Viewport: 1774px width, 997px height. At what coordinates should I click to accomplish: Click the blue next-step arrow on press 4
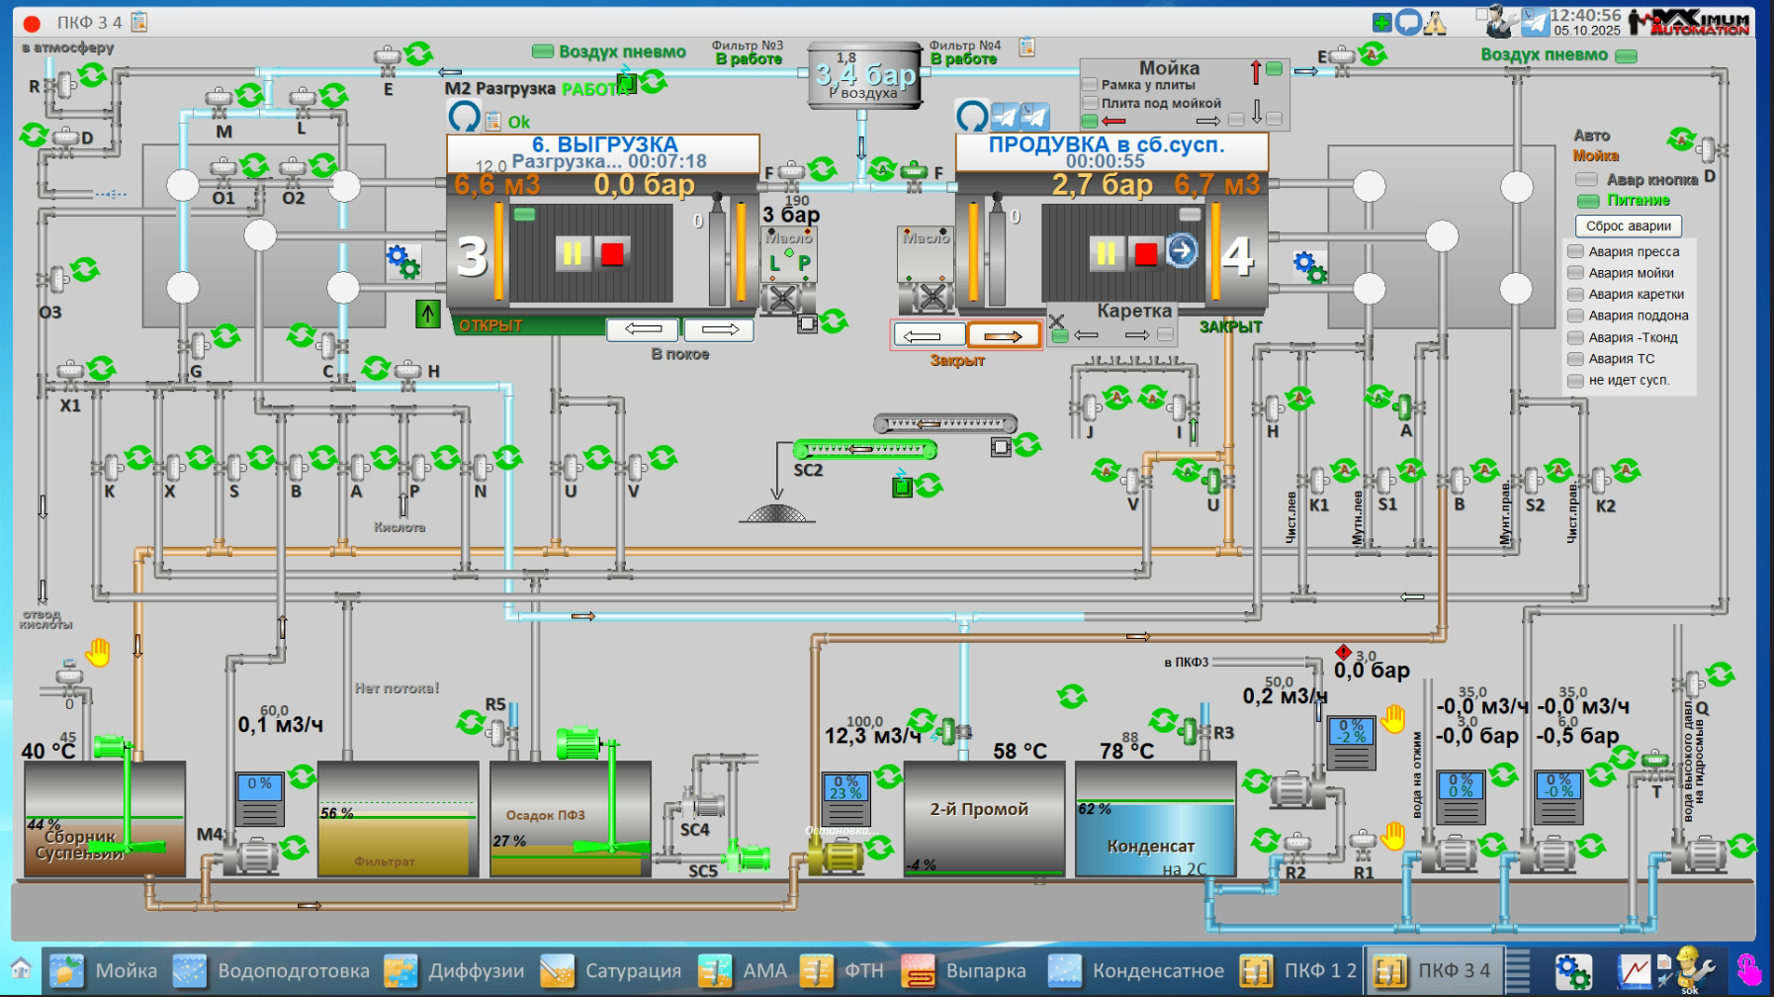point(1181,251)
